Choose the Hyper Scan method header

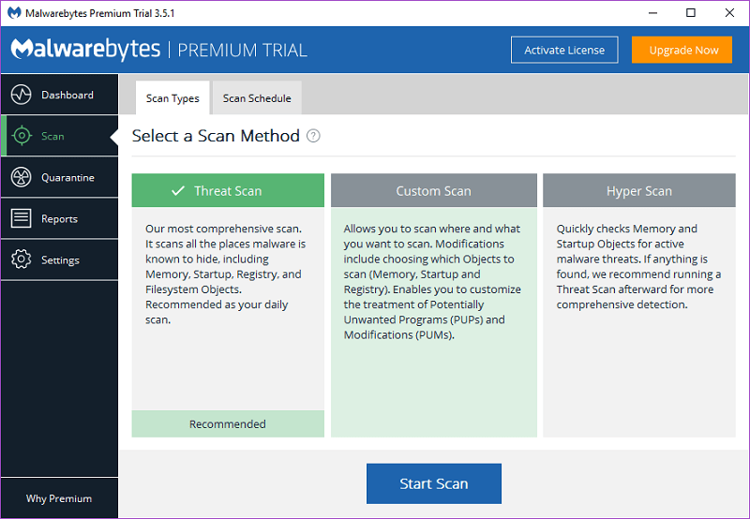[x=639, y=190]
